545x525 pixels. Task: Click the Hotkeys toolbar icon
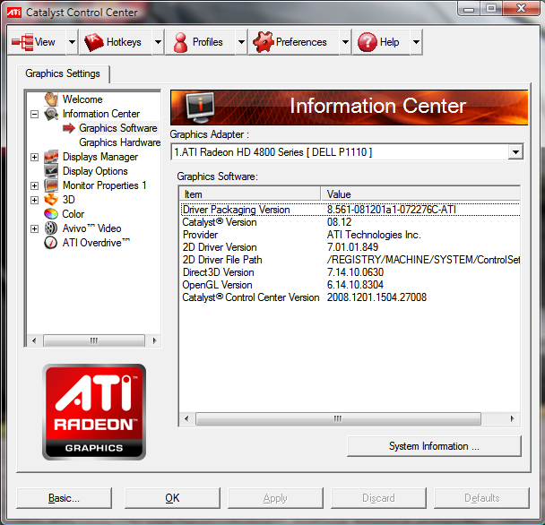pyautogui.click(x=94, y=42)
